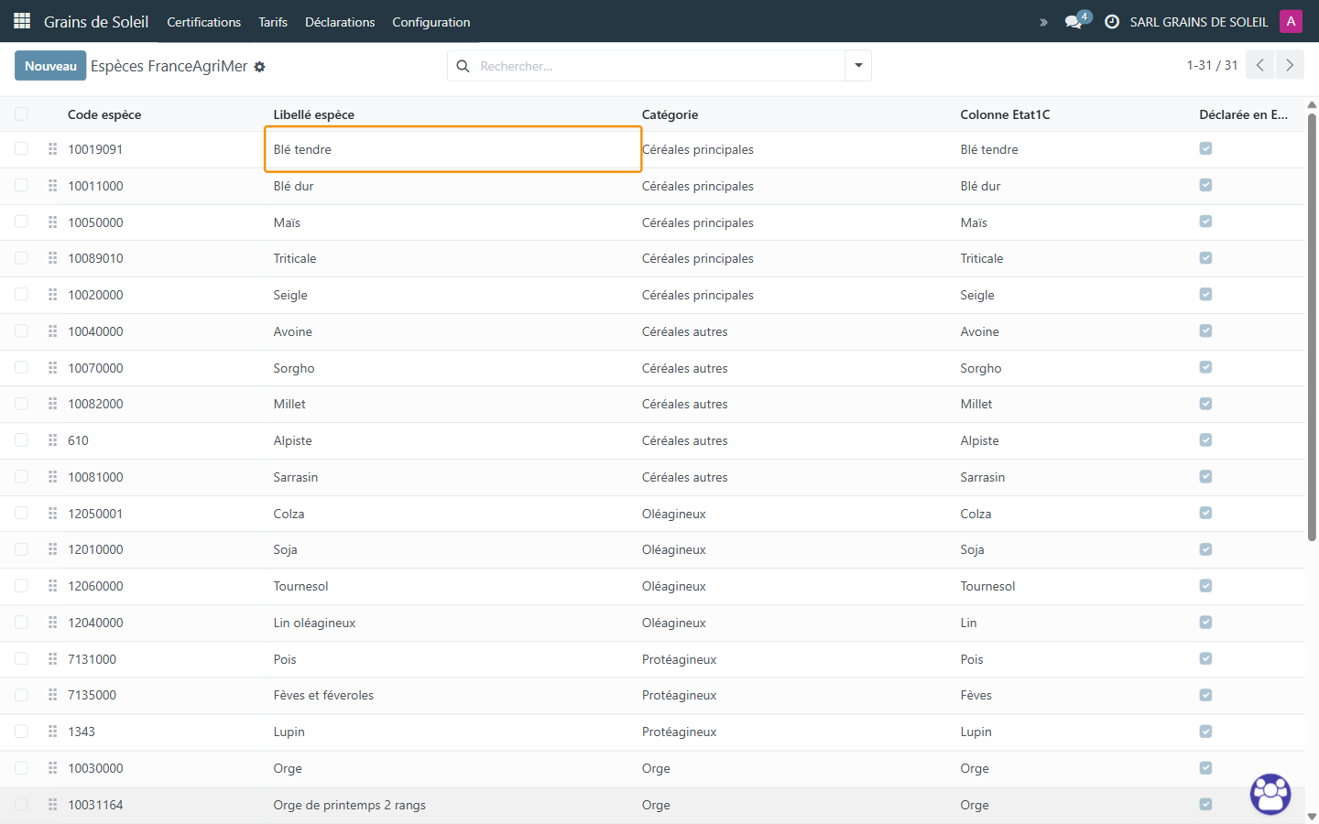The width and height of the screenshot is (1319, 824).
Task: Open the gear actions menu beside Espèces FranceAgriMer
Action: point(259,67)
